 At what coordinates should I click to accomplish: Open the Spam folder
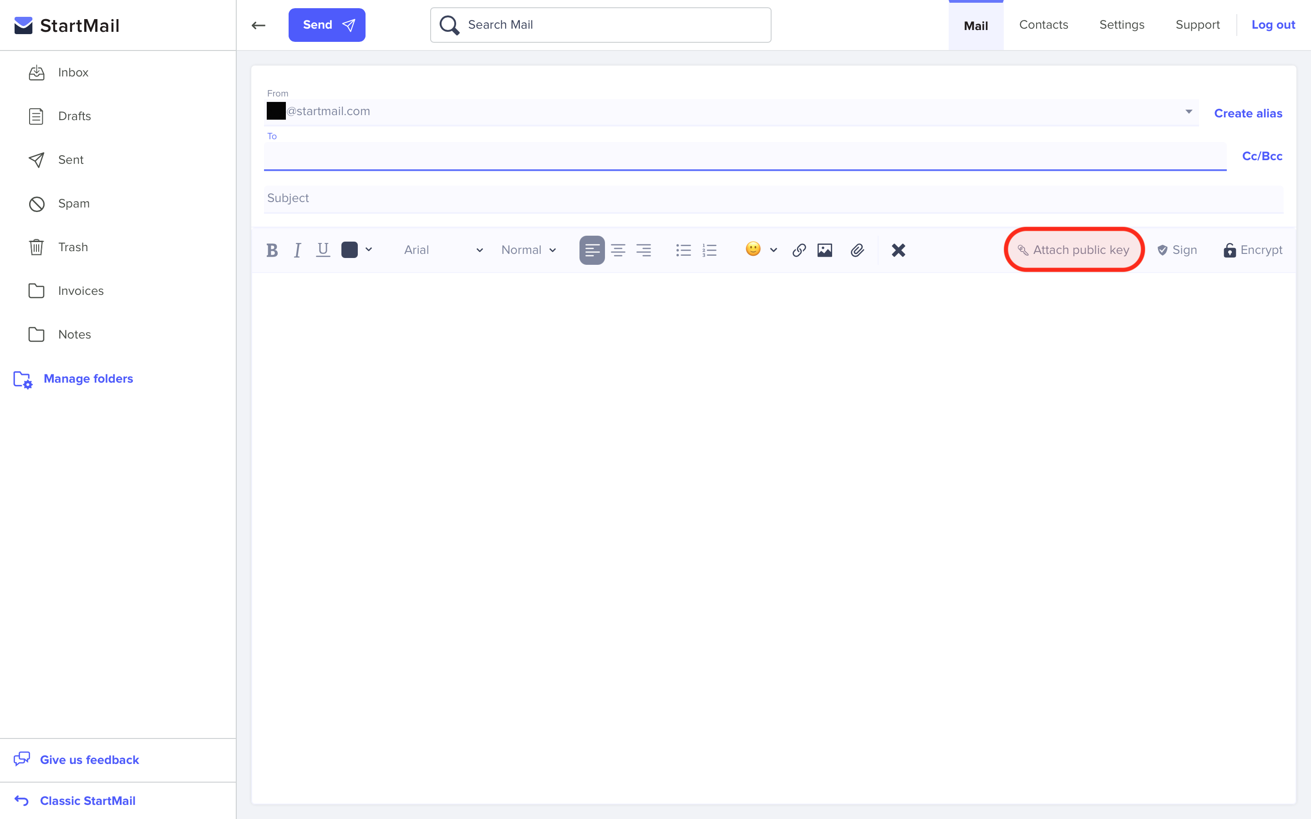pos(59,204)
